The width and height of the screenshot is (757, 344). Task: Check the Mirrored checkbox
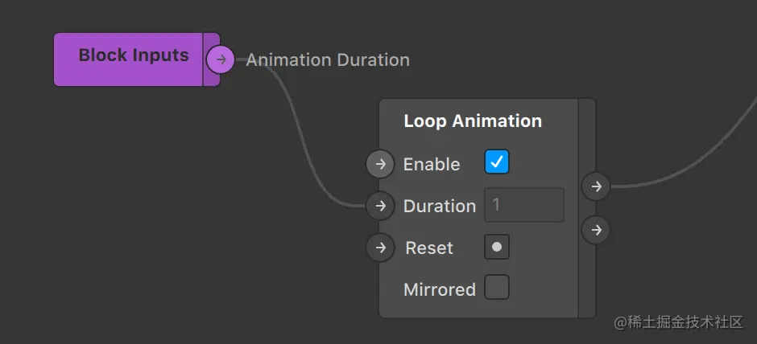tap(497, 287)
